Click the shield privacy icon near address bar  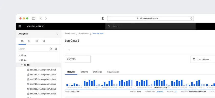pyautogui.click(x=103, y=19)
